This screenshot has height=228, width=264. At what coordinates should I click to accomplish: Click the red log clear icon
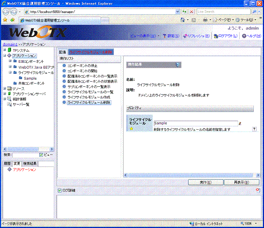coord(258,190)
